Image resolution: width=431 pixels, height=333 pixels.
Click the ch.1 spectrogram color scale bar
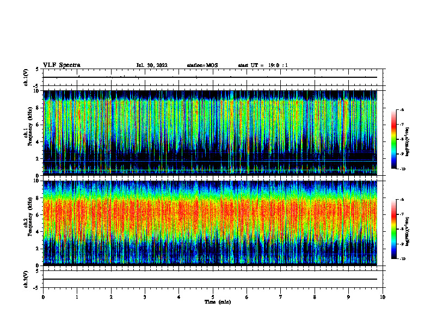pyautogui.click(x=394, y=139)
